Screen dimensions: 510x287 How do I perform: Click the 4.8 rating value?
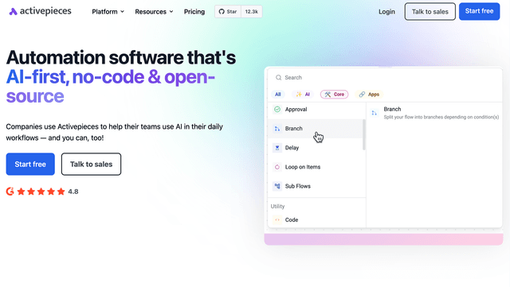[x=73, y=192]
